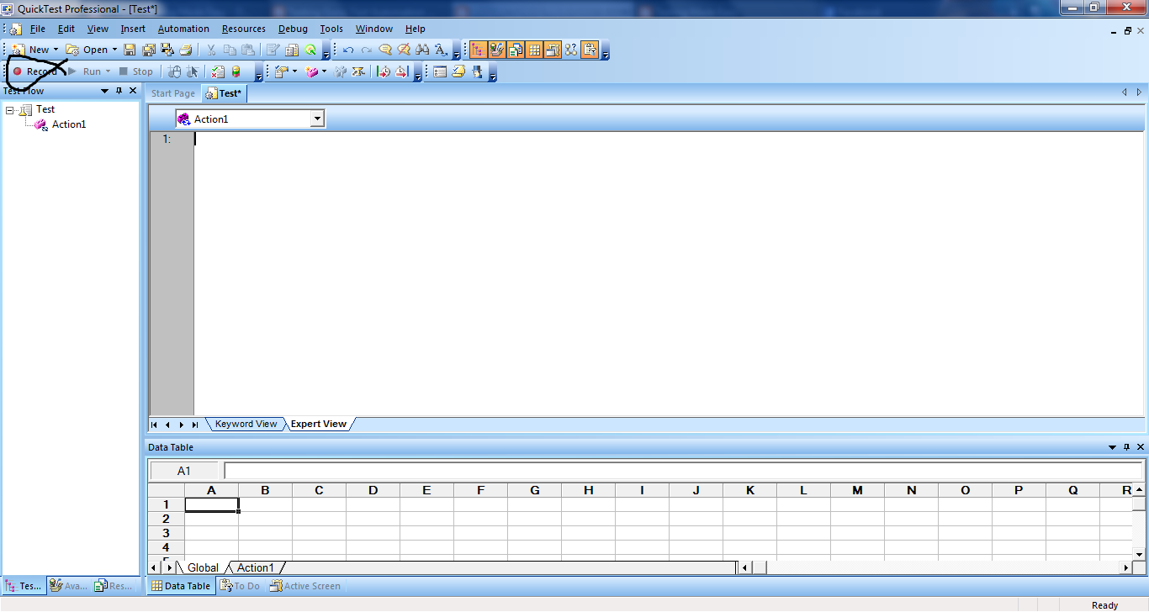Collapse the Test node in Test Flow

coord(9,110)
